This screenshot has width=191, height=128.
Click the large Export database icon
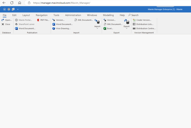[127, 22]
